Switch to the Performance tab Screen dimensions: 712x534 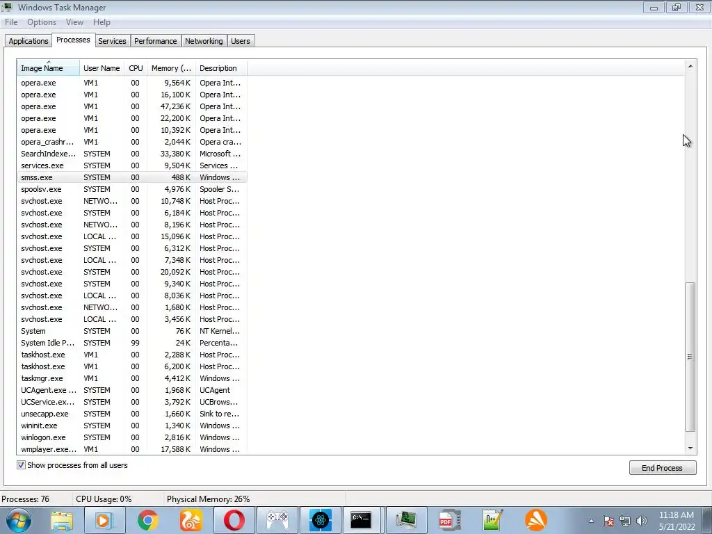(155, 41)
